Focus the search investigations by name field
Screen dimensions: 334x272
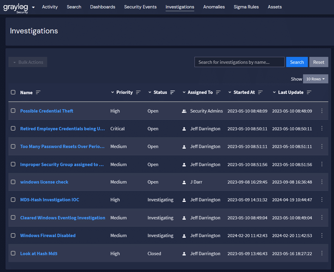tap(239, 62)
